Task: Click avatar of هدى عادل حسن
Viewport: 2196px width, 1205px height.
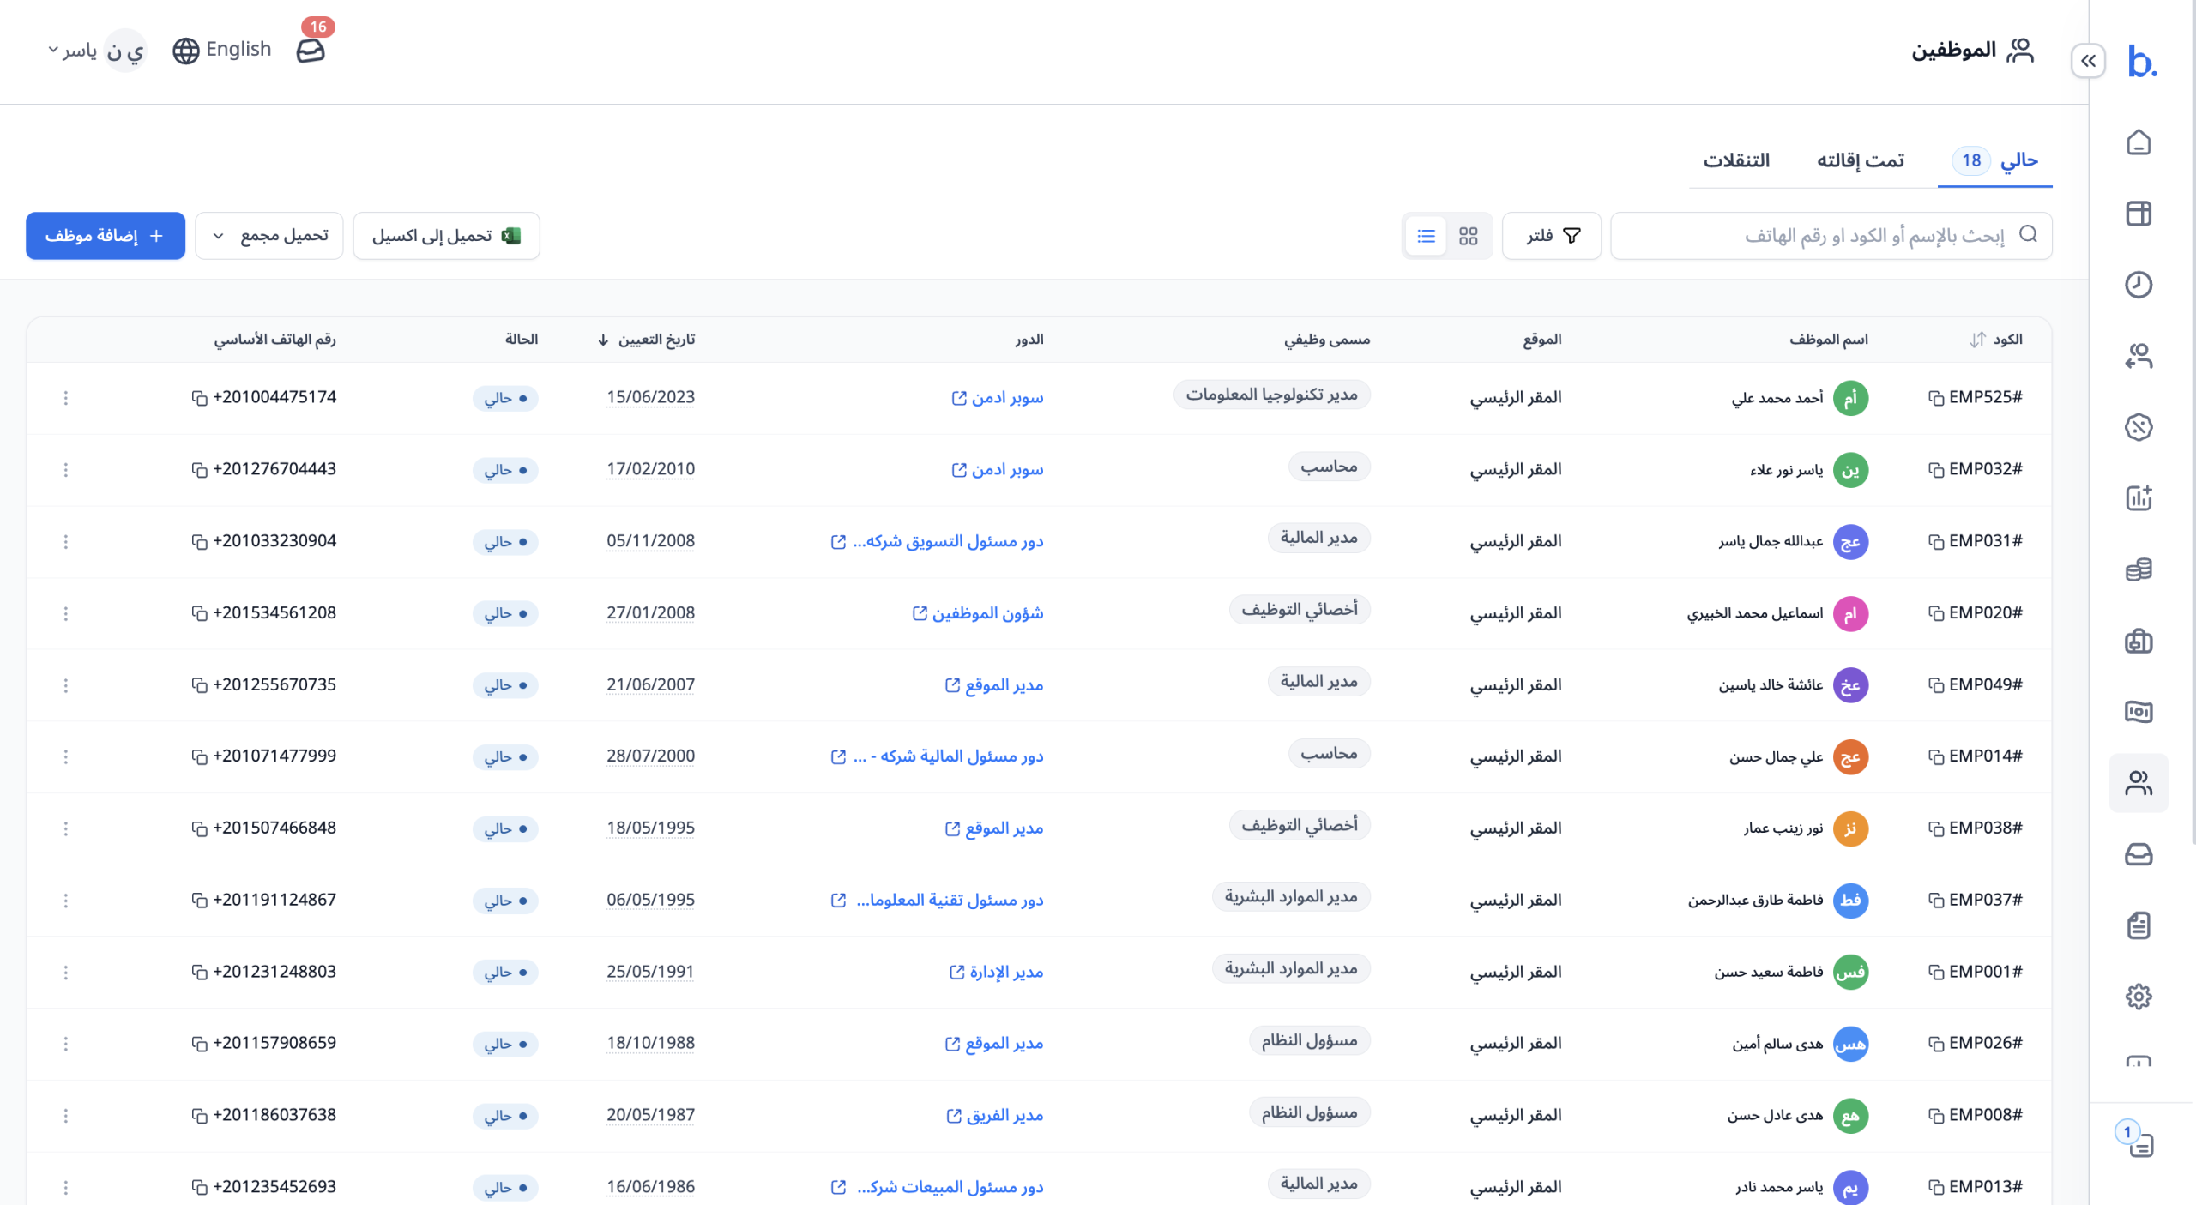Action: click(1850, 1115)
